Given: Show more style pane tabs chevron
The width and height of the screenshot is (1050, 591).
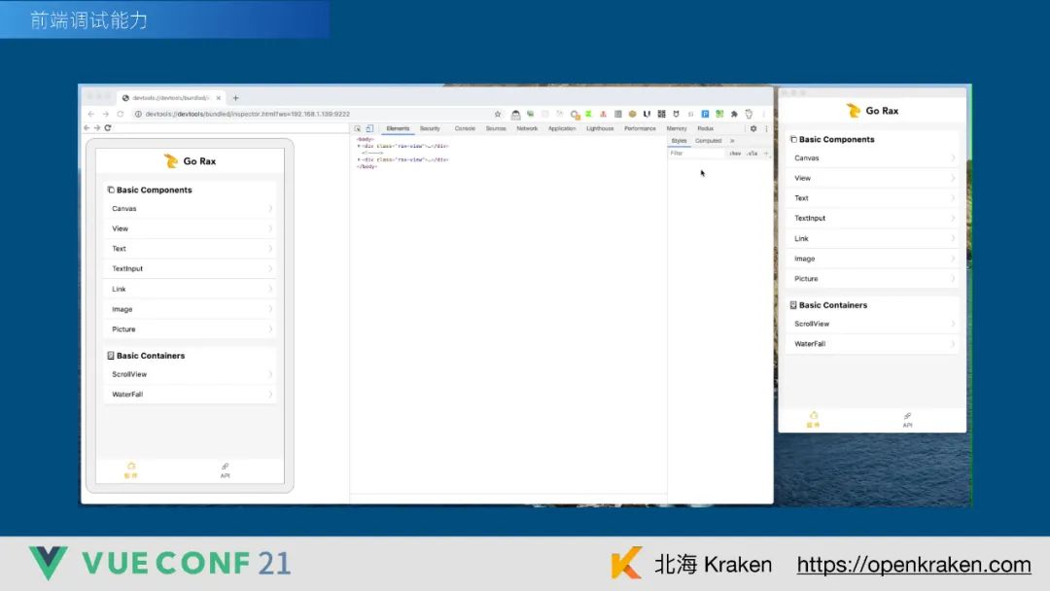Looking at the screenshot, I should [732, 141].
